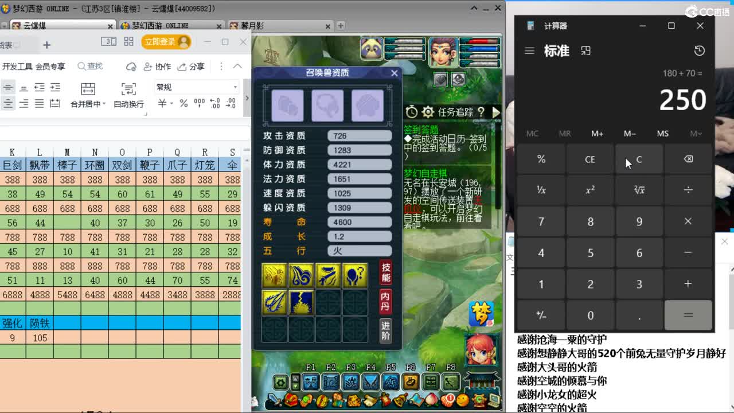Switch to the 技能 tab in pet panel
Screen dimensions: 734x413
[x=386, y=272]
